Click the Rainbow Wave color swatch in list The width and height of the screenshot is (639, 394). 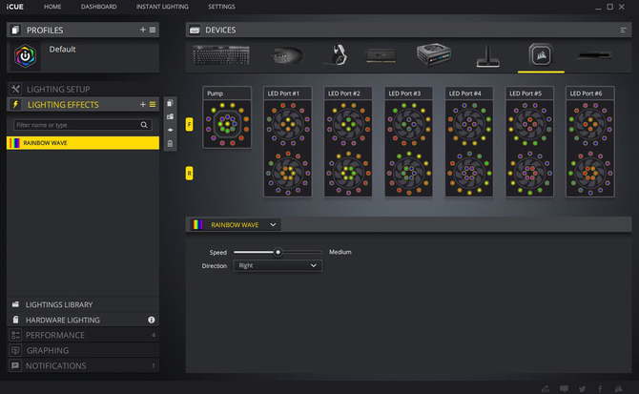(14, 142)
